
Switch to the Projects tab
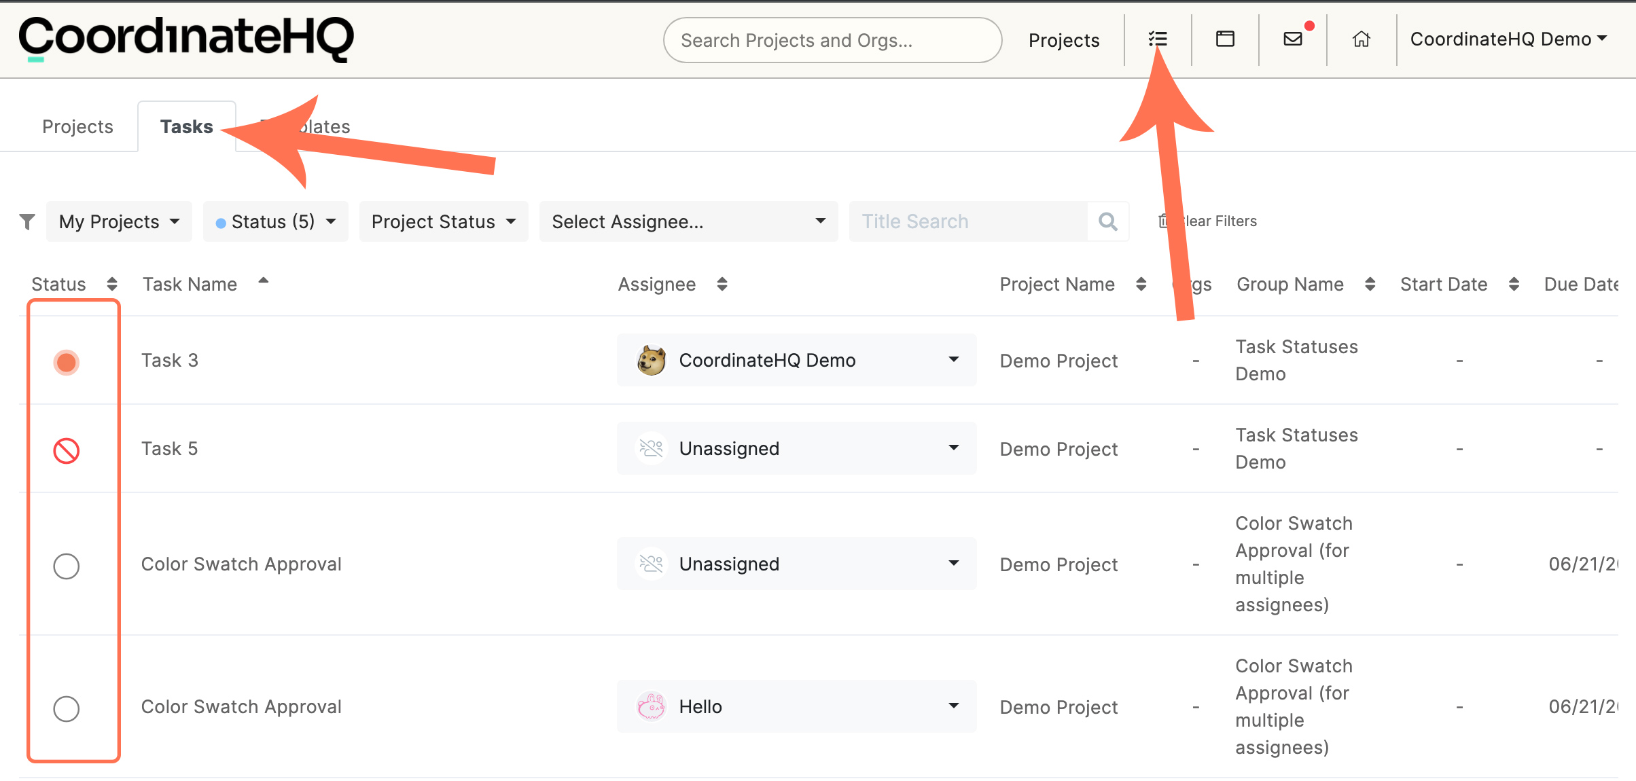click(x=77, y=127)
